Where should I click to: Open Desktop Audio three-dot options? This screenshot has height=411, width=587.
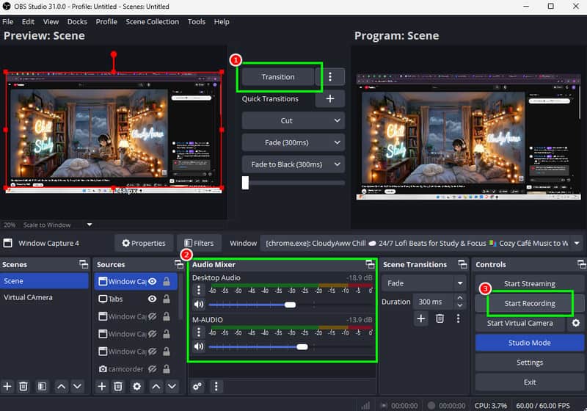coord(199,290)
